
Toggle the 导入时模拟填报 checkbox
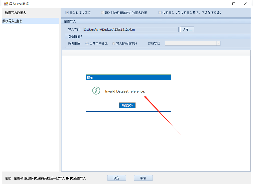click(67, 13)
